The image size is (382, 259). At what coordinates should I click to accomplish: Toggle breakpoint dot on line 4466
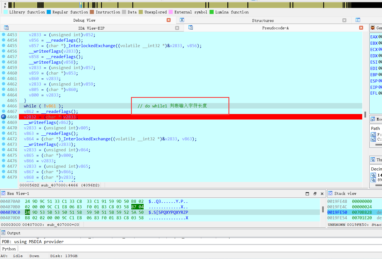[4, 106]
